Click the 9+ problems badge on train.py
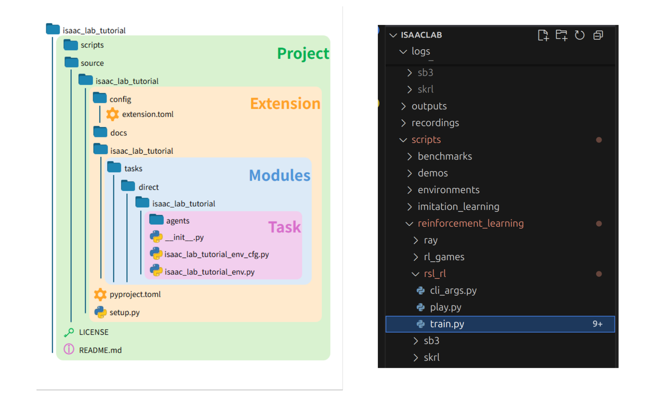651x403 pixels. [598, 324]
